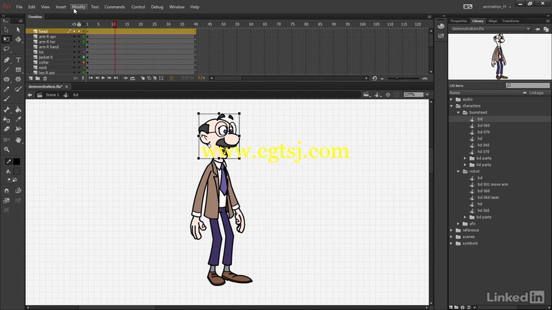Image resolution: width=552 pixels, height=310 pixels.
Task: Click the New Layer icon in timeline
Action: click(x=30, y=78)
